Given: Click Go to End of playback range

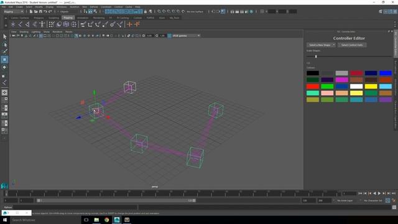Looking at the screenshot, I should [394, 194].
